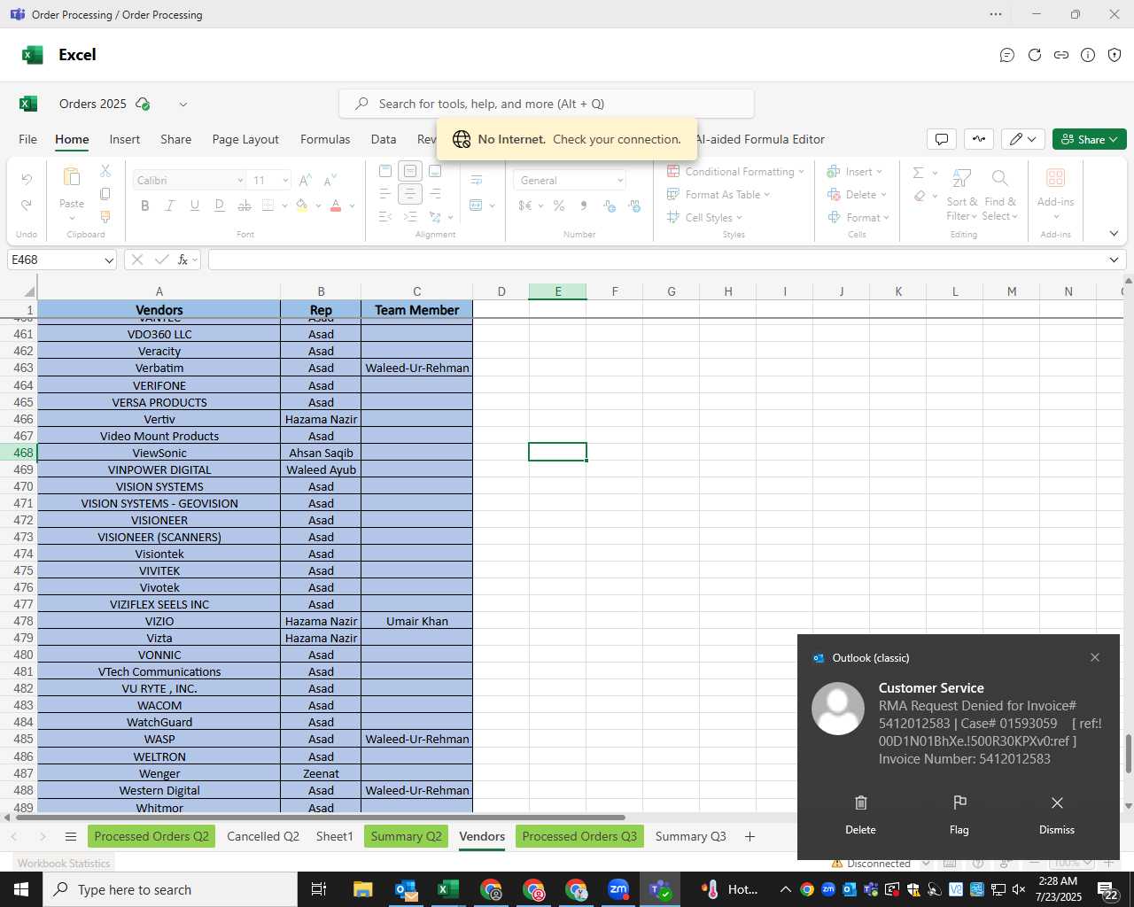Image resolution: width=1134 pixels, height=907 pixels.
Task: Click the Comments button near Share
Action: (942, 139)
